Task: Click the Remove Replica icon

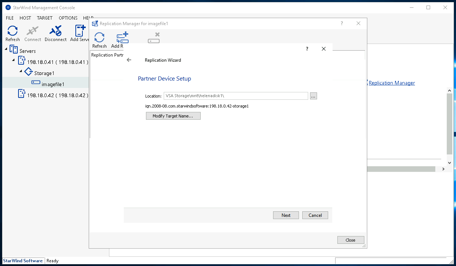Action: point(154,38)
